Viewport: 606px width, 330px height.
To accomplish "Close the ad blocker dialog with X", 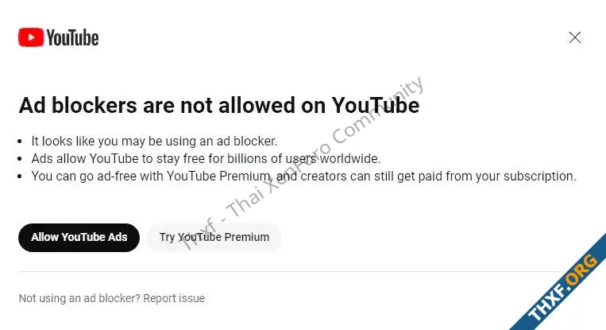I will pos(575,37).
